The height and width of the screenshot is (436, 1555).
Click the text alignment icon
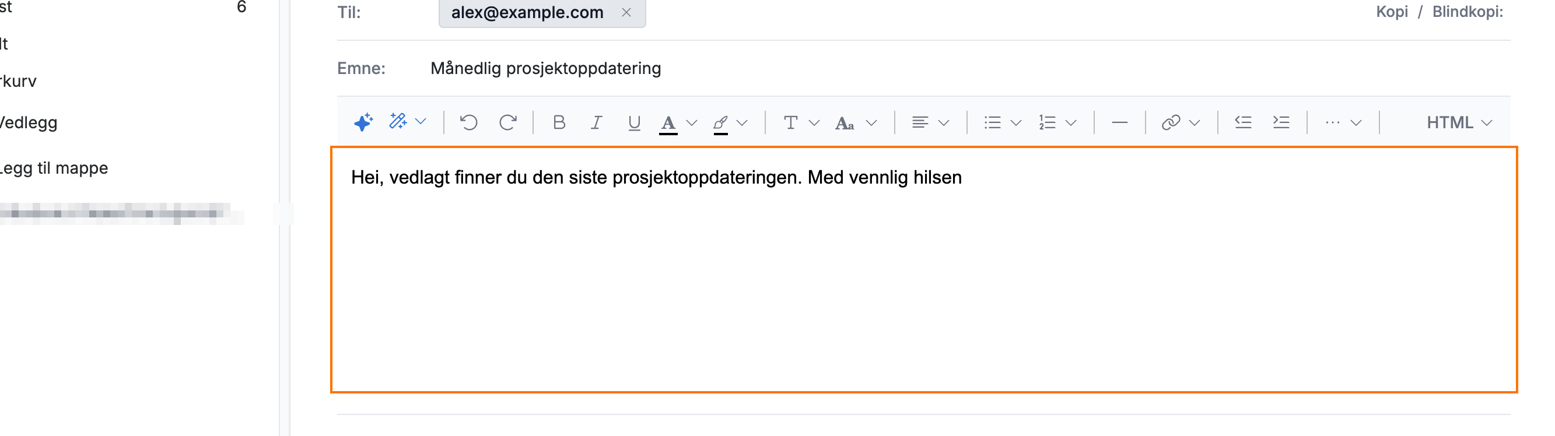(920, 122)
